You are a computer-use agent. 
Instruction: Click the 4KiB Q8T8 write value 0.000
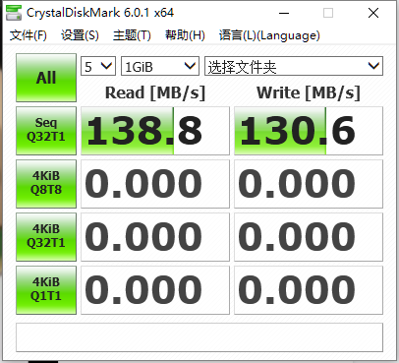[309, 184]
